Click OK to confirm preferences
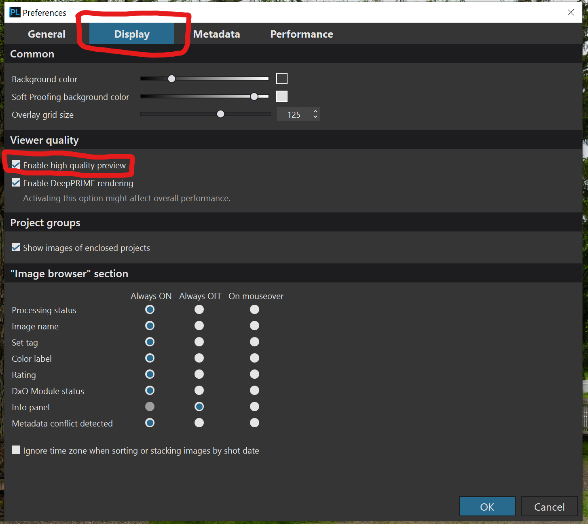Screen dimensions: 588x524 pos(487,507)
